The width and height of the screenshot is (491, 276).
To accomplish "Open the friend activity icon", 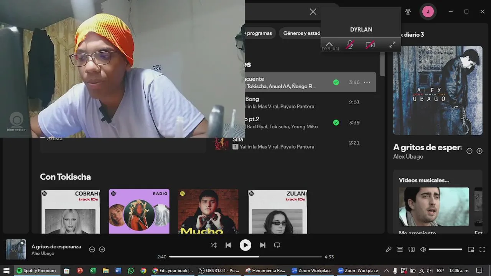I will coord(408,11).
